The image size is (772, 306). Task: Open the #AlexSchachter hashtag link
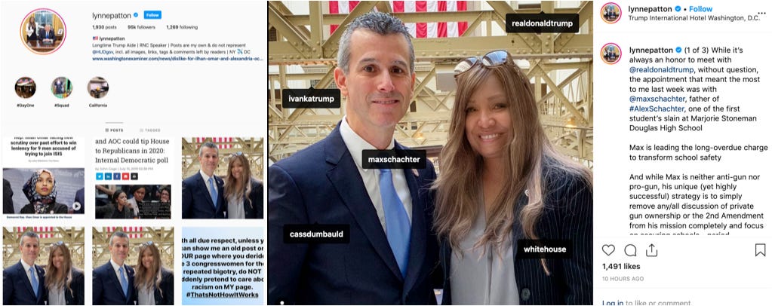coord(653,109)
